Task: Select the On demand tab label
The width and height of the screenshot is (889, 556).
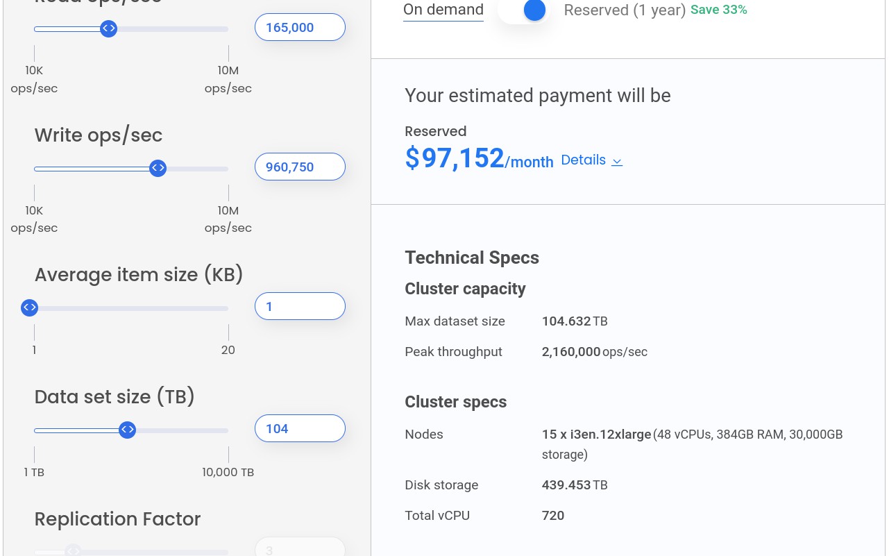Action: [x=443, y=10]
